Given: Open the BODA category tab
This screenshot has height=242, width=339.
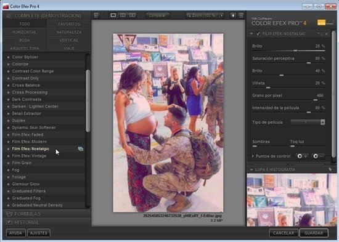Looking at the screenshot, I should [25, 40].
